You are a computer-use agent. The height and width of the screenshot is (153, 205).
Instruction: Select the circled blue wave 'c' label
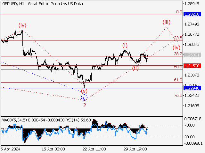point(84,98)
